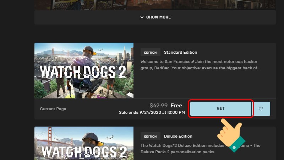Image resolution: width=284 pixels, height=160 pixels.
Task: Select the Standard Edition title text
Action: (x=180, y=52)
